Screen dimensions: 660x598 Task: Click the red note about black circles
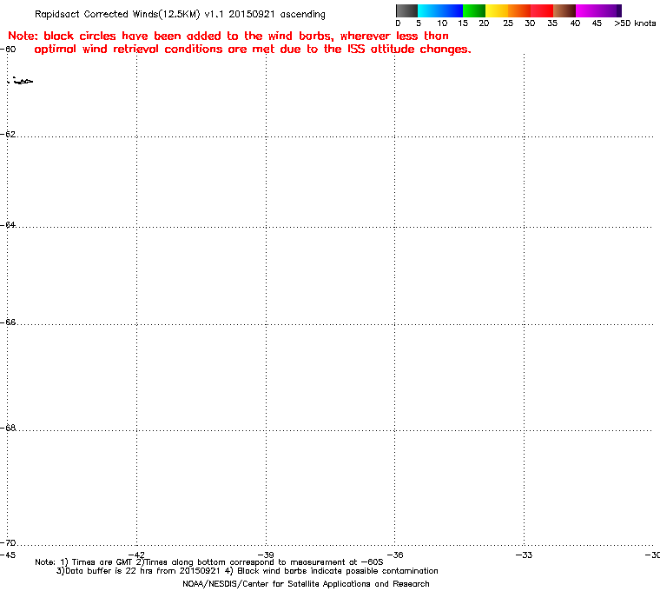pyautogui.click(x=240, y=43)
